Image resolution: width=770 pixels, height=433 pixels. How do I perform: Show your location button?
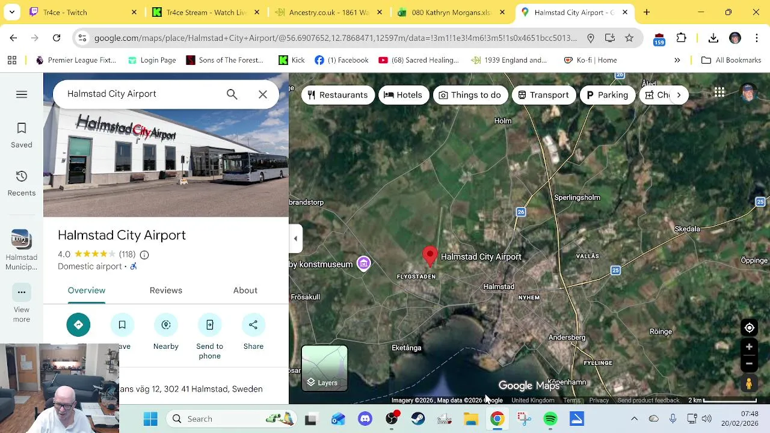point(749,328)
